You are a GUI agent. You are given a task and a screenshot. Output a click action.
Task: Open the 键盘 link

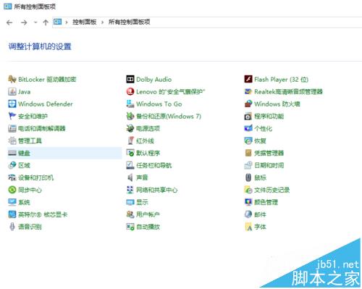24,153
